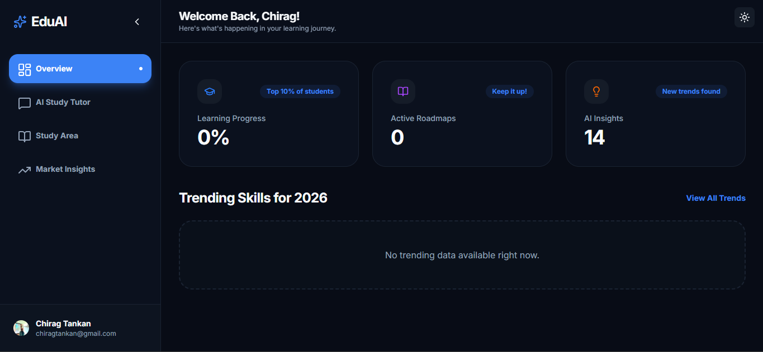This screenshot has width=763, height=352.
Task: Click the orange lightbulb icon
Action: (x=596, y=91)
